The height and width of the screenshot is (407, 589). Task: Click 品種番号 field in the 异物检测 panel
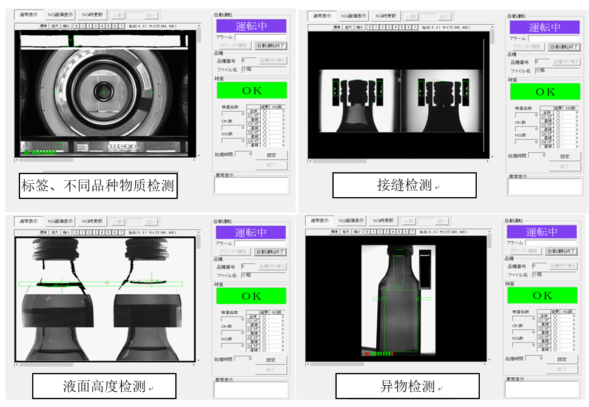[539, 266]
